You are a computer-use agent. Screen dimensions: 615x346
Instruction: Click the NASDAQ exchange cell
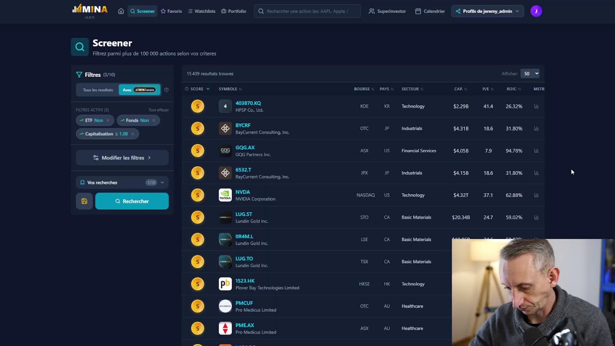click(x=366, y=195)
